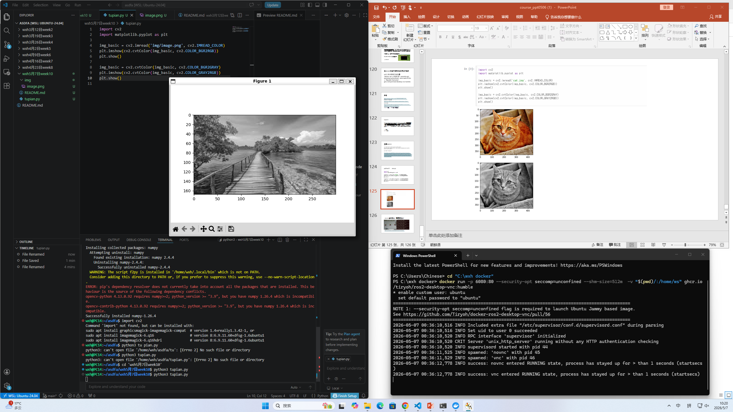733x412 pixels.
Task: Click New Slide button in PowerPoint
Action: point(410,32)
